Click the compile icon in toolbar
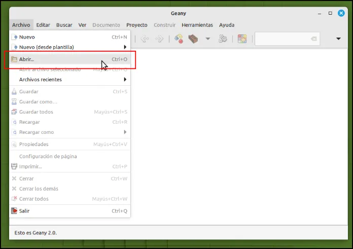This screenshot has height=249, width=353. [x=179, y=39]
